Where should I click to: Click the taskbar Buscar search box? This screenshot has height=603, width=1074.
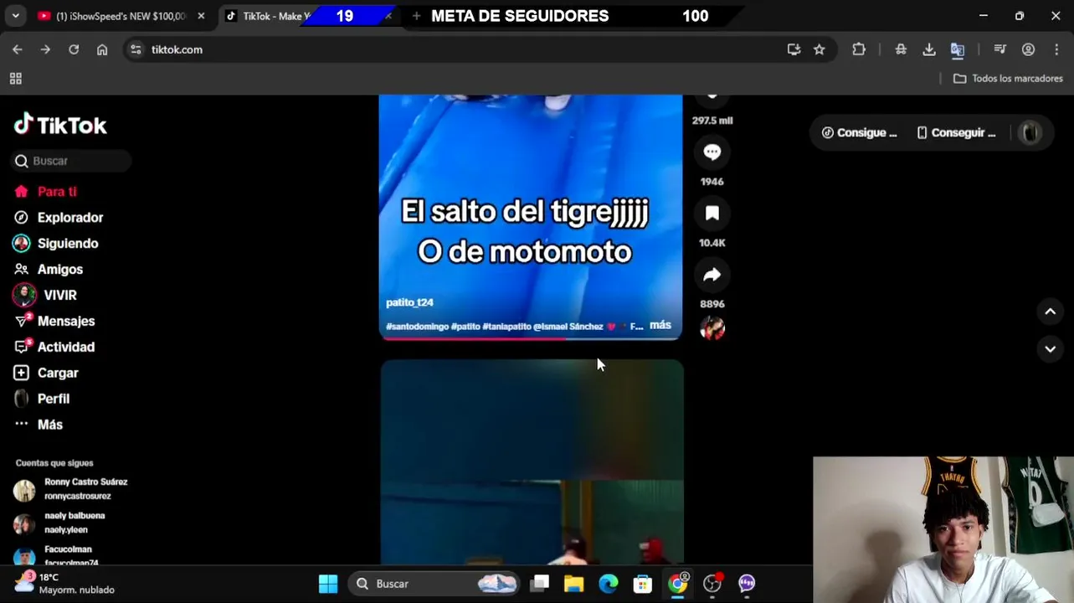click(434, 584)
